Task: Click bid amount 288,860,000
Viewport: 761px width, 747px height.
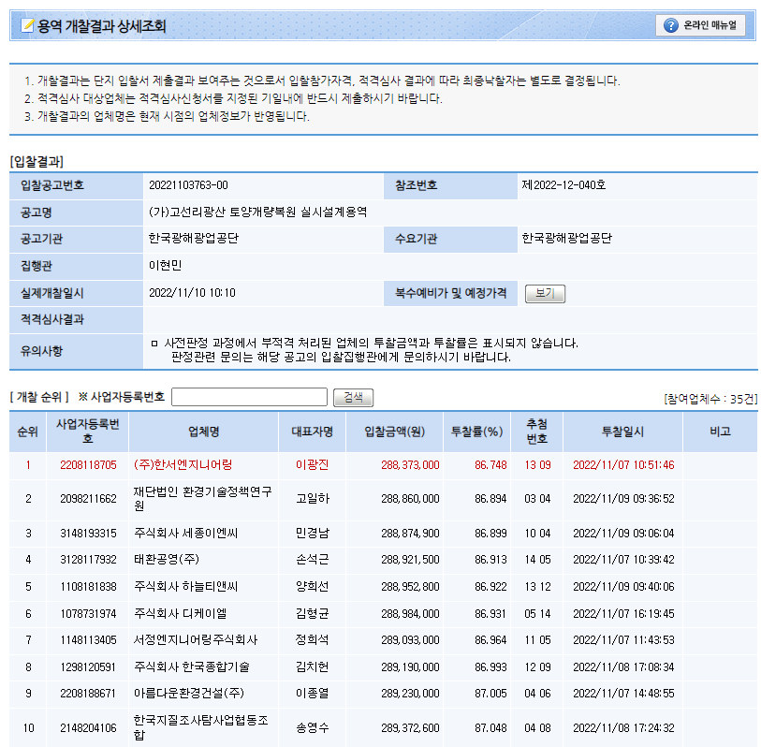Action: click(410, 499)
